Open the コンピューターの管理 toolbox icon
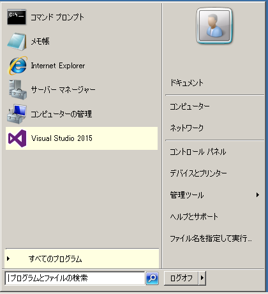Image resolution: width=268 pixels, height=294 pixels. click(x=17, y=114)
